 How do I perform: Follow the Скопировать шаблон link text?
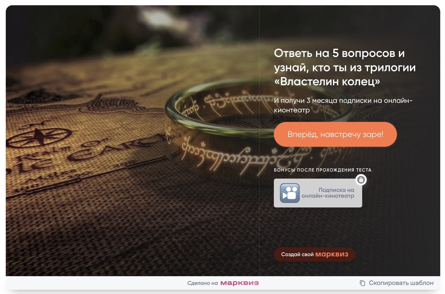401,283
